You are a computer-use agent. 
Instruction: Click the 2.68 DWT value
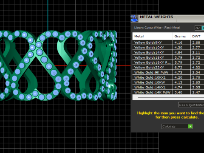[196, 42]
